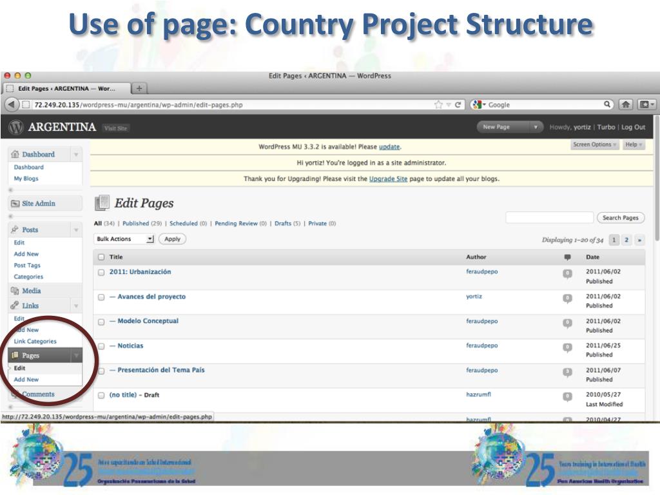Open the Upgrade Site link

click(388, 179)
